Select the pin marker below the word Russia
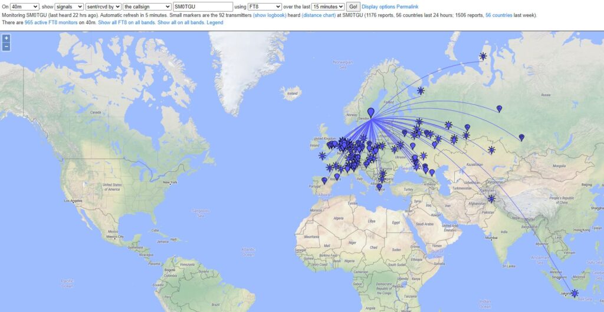The width and height of the screenshot is (604, 312). tap(499, 109)
